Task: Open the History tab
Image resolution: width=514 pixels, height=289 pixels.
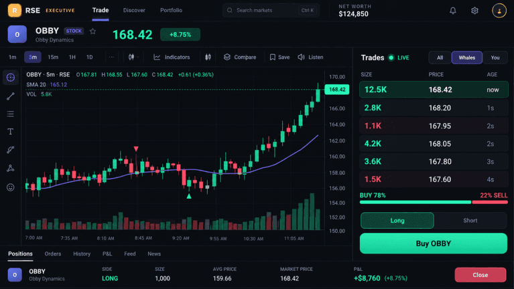Action: click(82, 254)
